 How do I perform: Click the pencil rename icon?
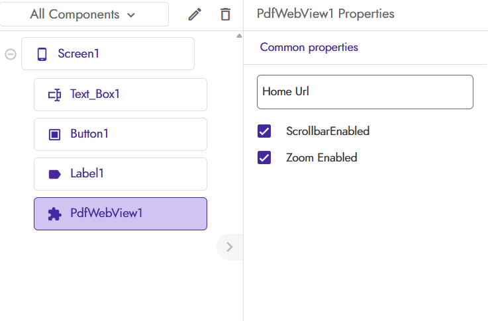tap(195, 15)
